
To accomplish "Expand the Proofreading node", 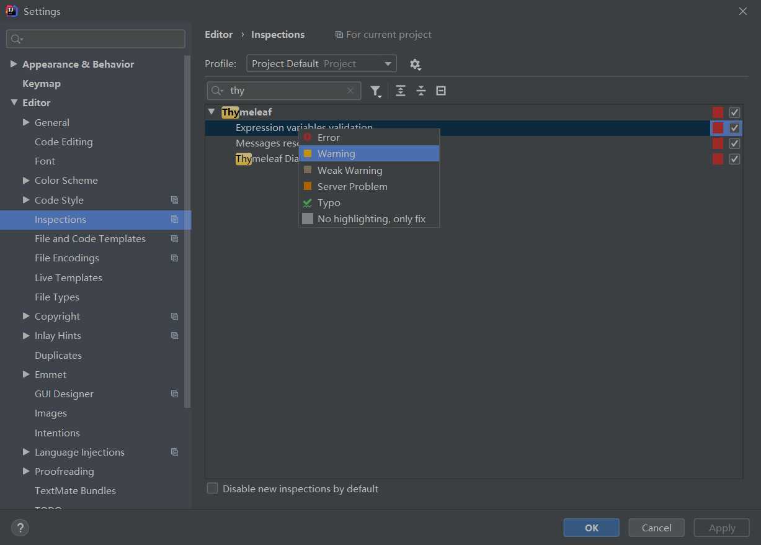I will click(x=26, y=471).
